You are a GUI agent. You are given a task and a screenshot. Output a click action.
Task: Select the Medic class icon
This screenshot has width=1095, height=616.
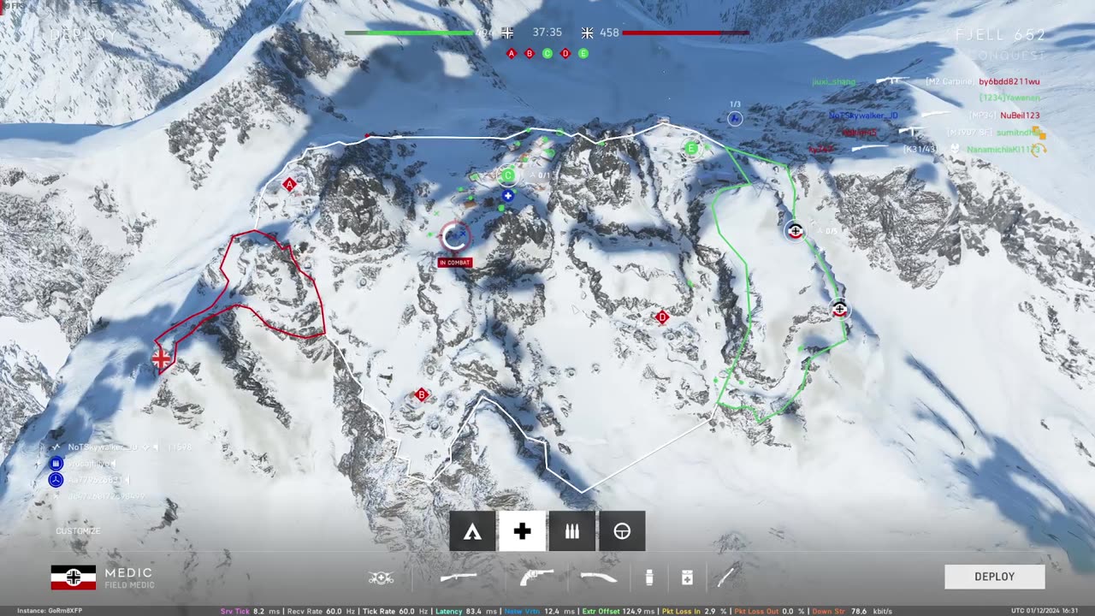[x=522, y=531]
